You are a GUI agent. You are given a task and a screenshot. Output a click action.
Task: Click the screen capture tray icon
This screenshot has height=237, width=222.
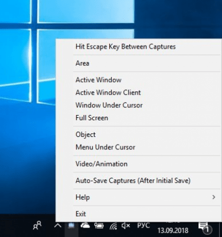[71, 226]
